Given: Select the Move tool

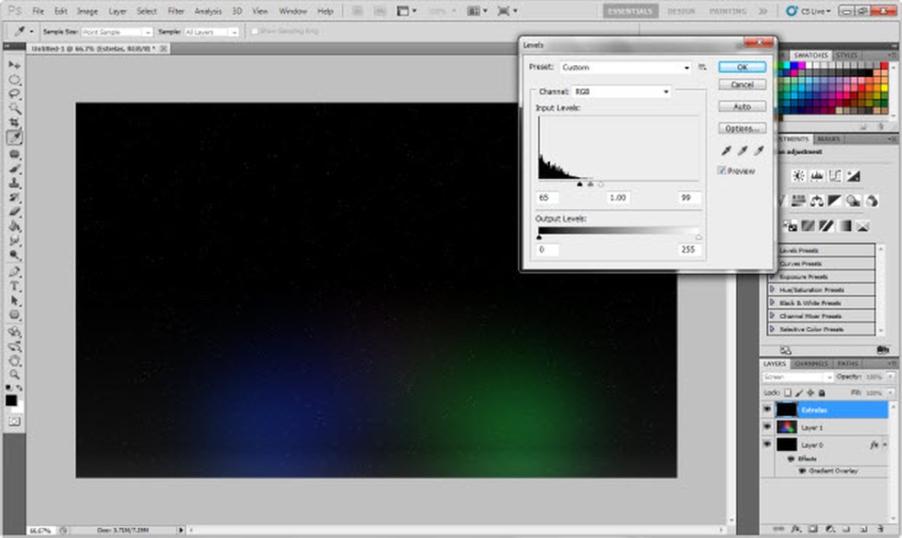Looking at the screenshot, I should [15, 65].
